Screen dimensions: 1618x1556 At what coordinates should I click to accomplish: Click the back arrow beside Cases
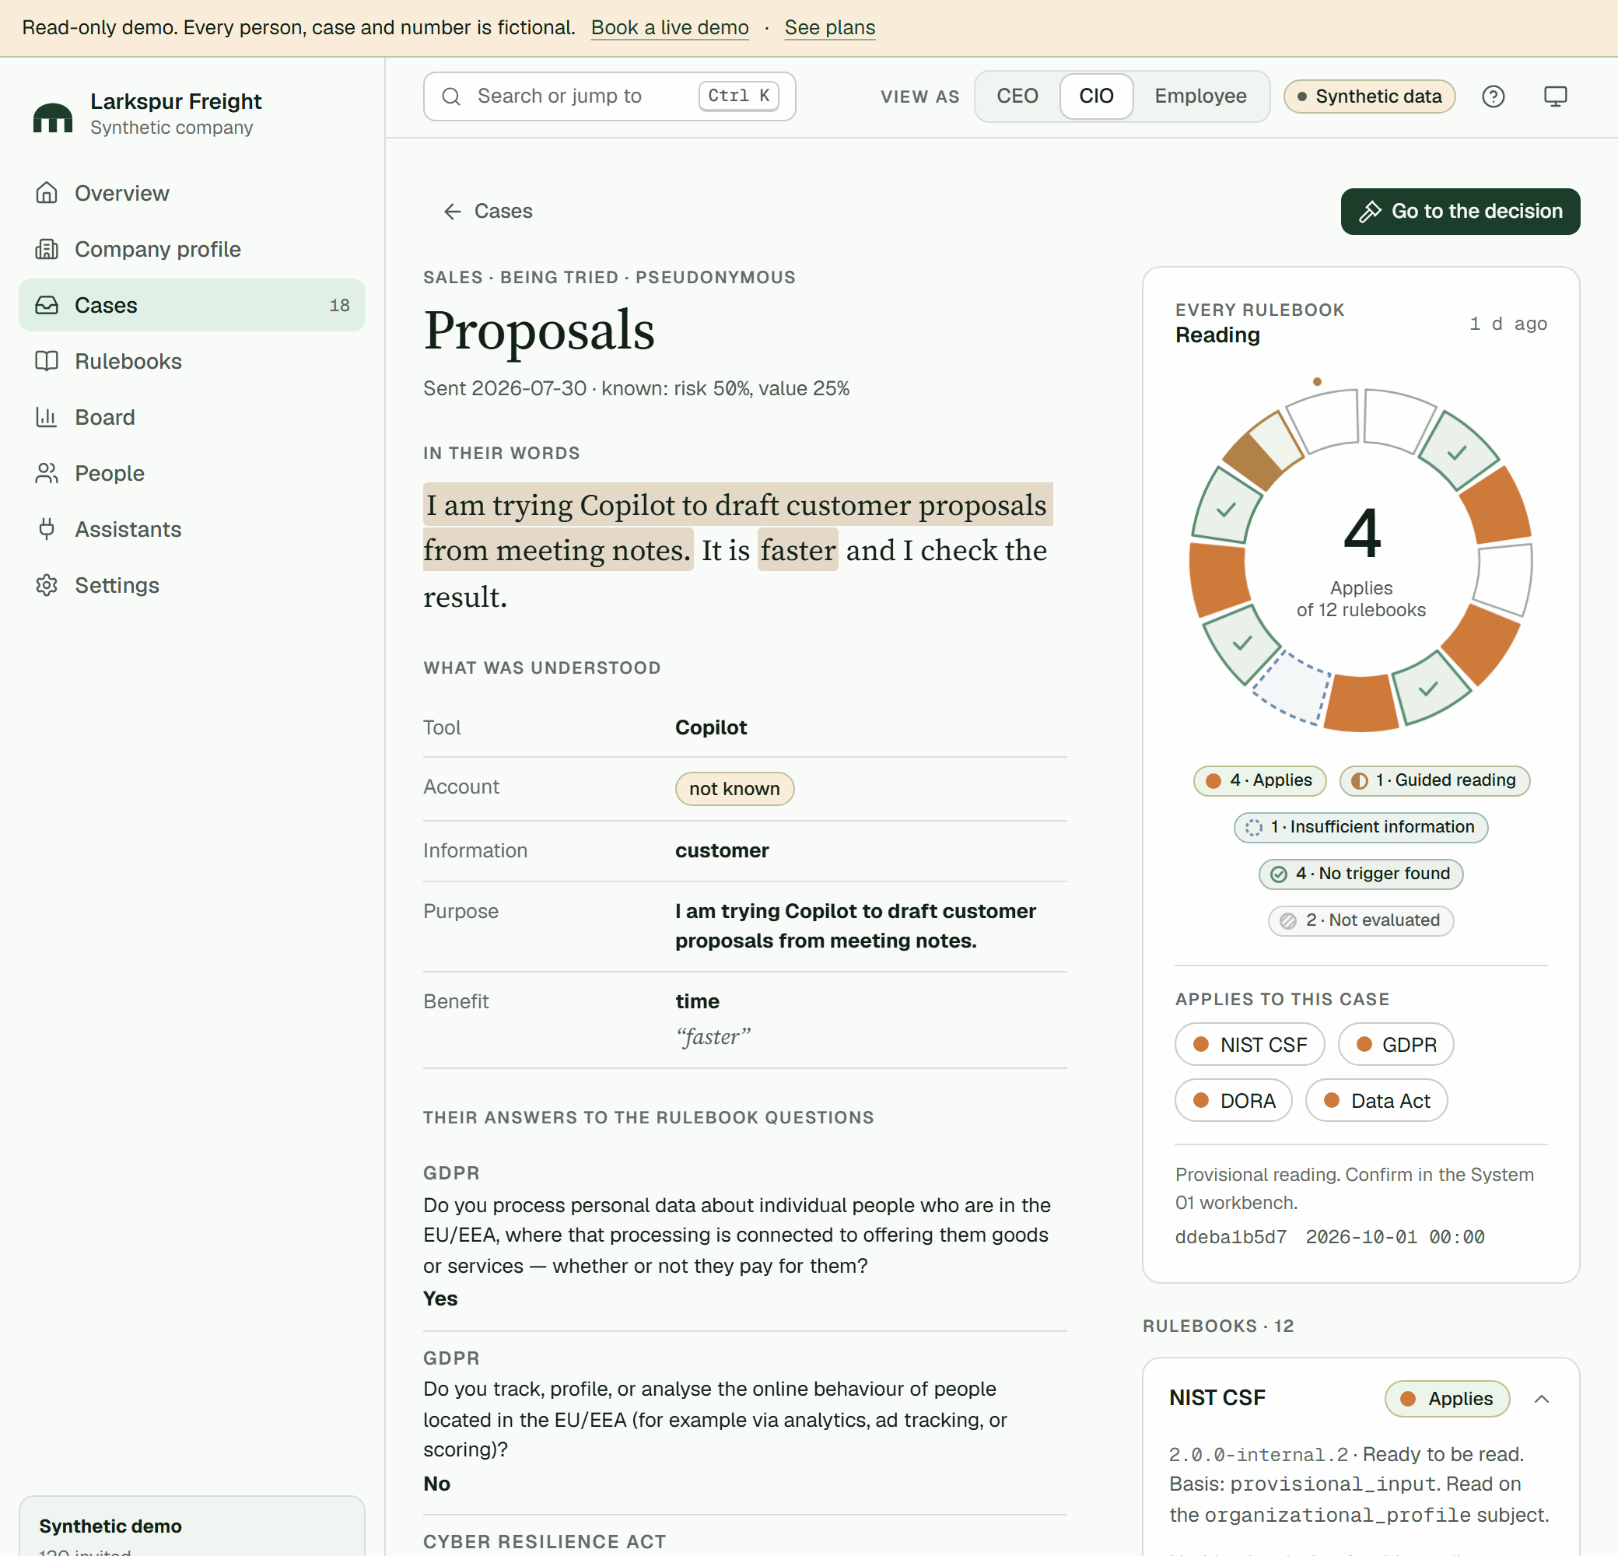(453, 212)
